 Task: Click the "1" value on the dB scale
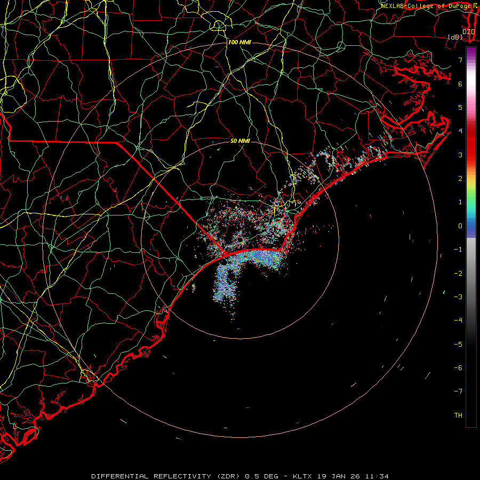click(x=460, y=202)
